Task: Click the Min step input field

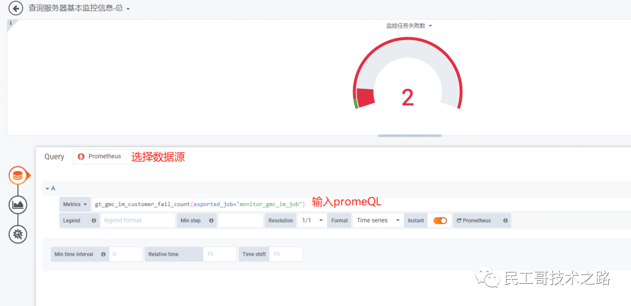Action: tap(241, 221)
